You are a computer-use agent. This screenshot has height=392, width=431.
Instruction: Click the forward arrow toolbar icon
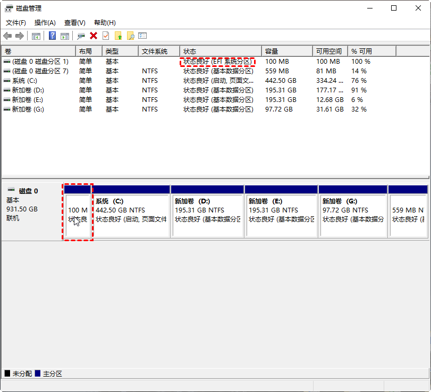coord(20,36)
